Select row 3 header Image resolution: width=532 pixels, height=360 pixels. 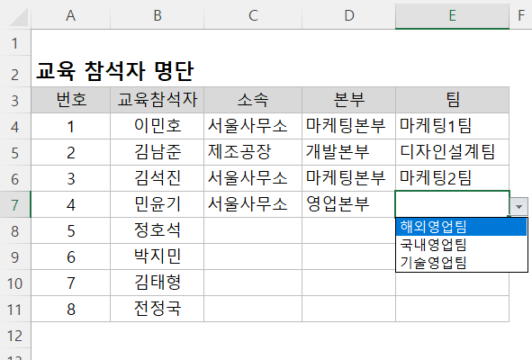pyautogui.click(x=15, y=101)
